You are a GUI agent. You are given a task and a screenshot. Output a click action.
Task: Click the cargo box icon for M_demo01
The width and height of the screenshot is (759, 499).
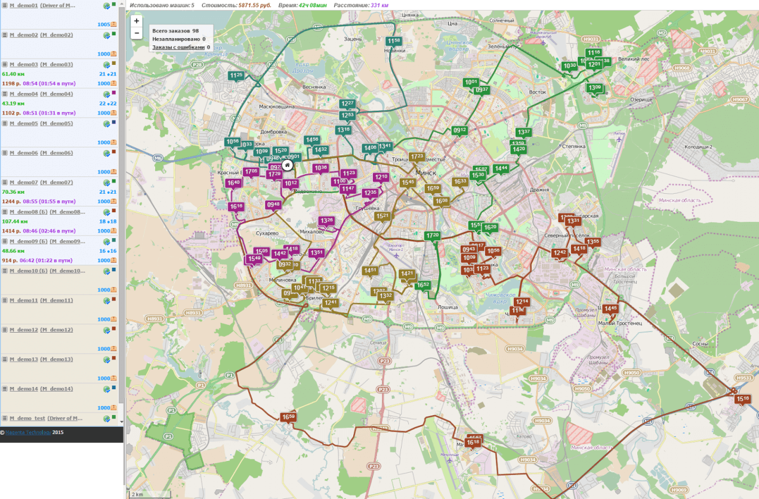point(113,24)
